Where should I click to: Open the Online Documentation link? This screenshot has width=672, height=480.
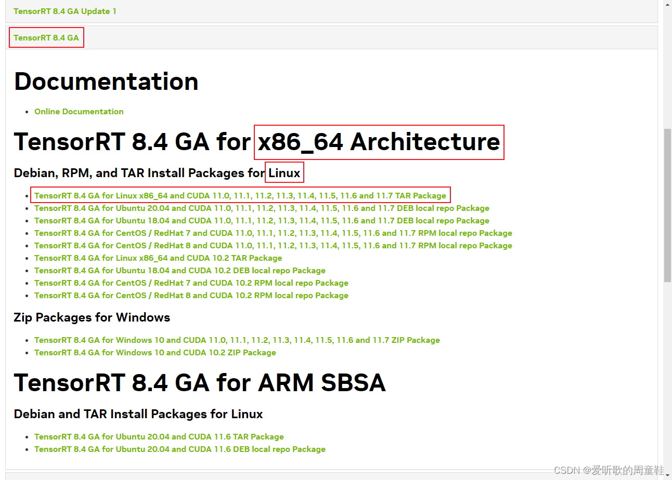(79, 111)
